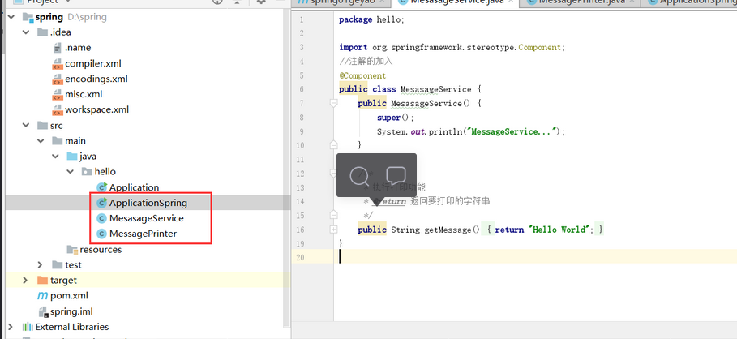Select the spring project root
Image resolution: width=737 pixels, height=339 pixels.
[x=49, y=17]
